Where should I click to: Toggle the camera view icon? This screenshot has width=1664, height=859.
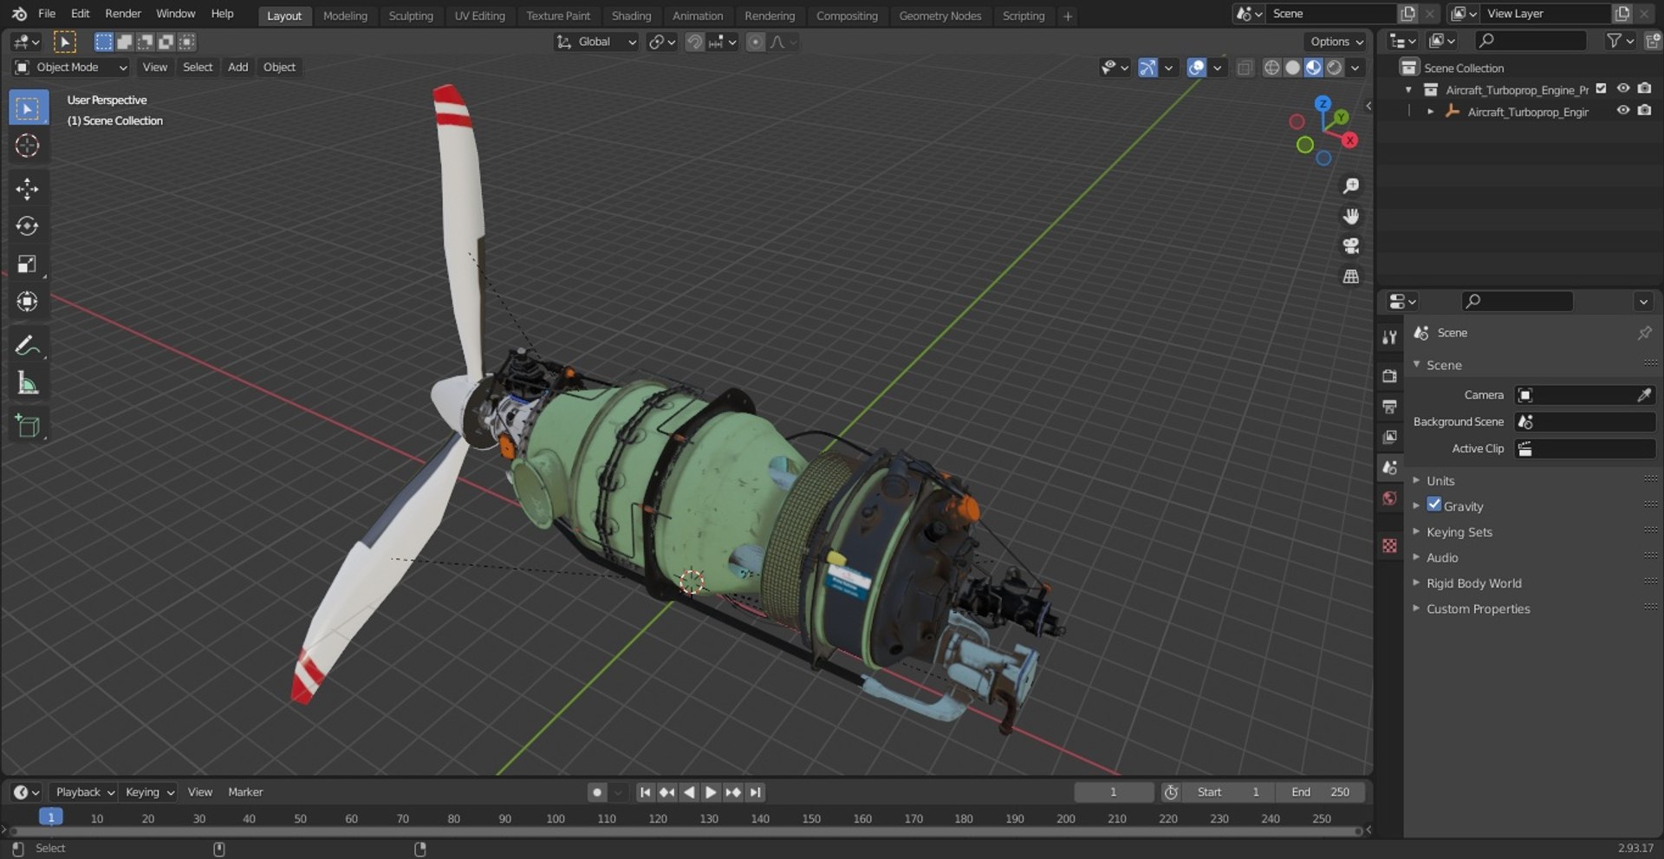coord(1350,246)
